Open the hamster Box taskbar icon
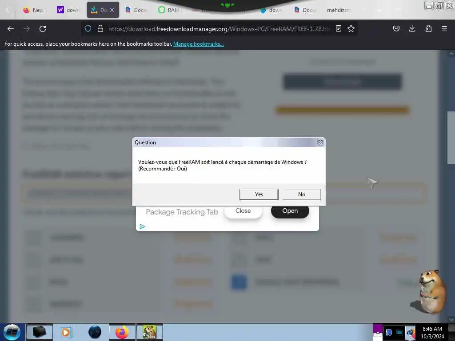 pyautogui.click(x=150, y=332)
